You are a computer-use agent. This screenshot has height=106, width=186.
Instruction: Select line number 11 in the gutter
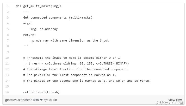click(7, 63)
